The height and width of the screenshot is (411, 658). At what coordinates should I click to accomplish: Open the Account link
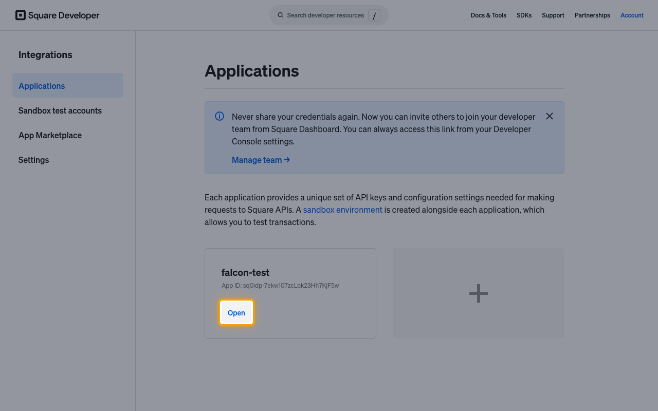632,15
